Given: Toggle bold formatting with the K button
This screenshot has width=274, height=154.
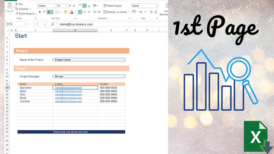Looking at the screenshot, I should [x=40, y=12].
